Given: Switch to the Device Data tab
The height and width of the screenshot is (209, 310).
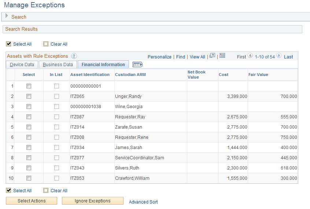Looking at the screenshot, I should [x=22, y=65].
